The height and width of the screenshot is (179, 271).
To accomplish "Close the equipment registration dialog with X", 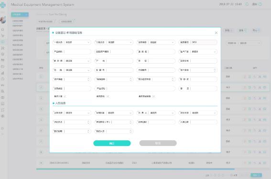I will (x=216, y=33).
